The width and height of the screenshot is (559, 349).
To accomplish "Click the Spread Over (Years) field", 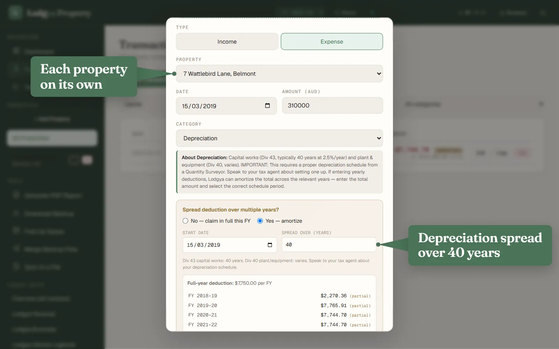I will point(329,245).
